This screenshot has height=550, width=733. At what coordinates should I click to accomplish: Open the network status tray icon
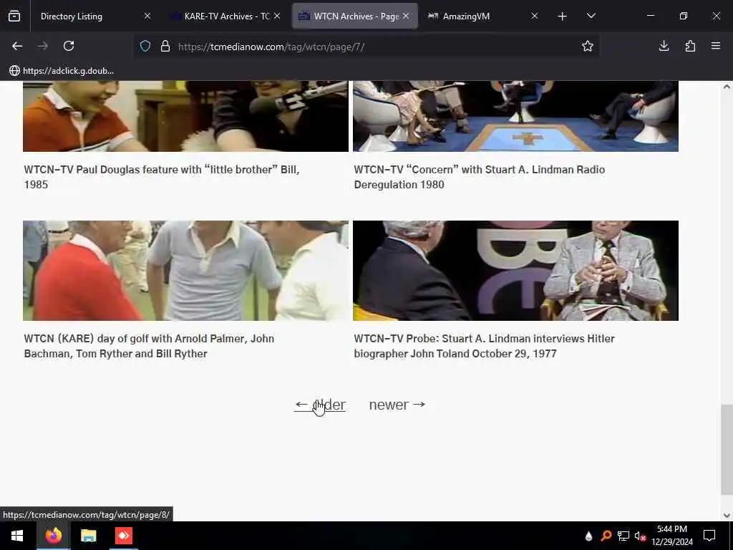tap(623, 536)
